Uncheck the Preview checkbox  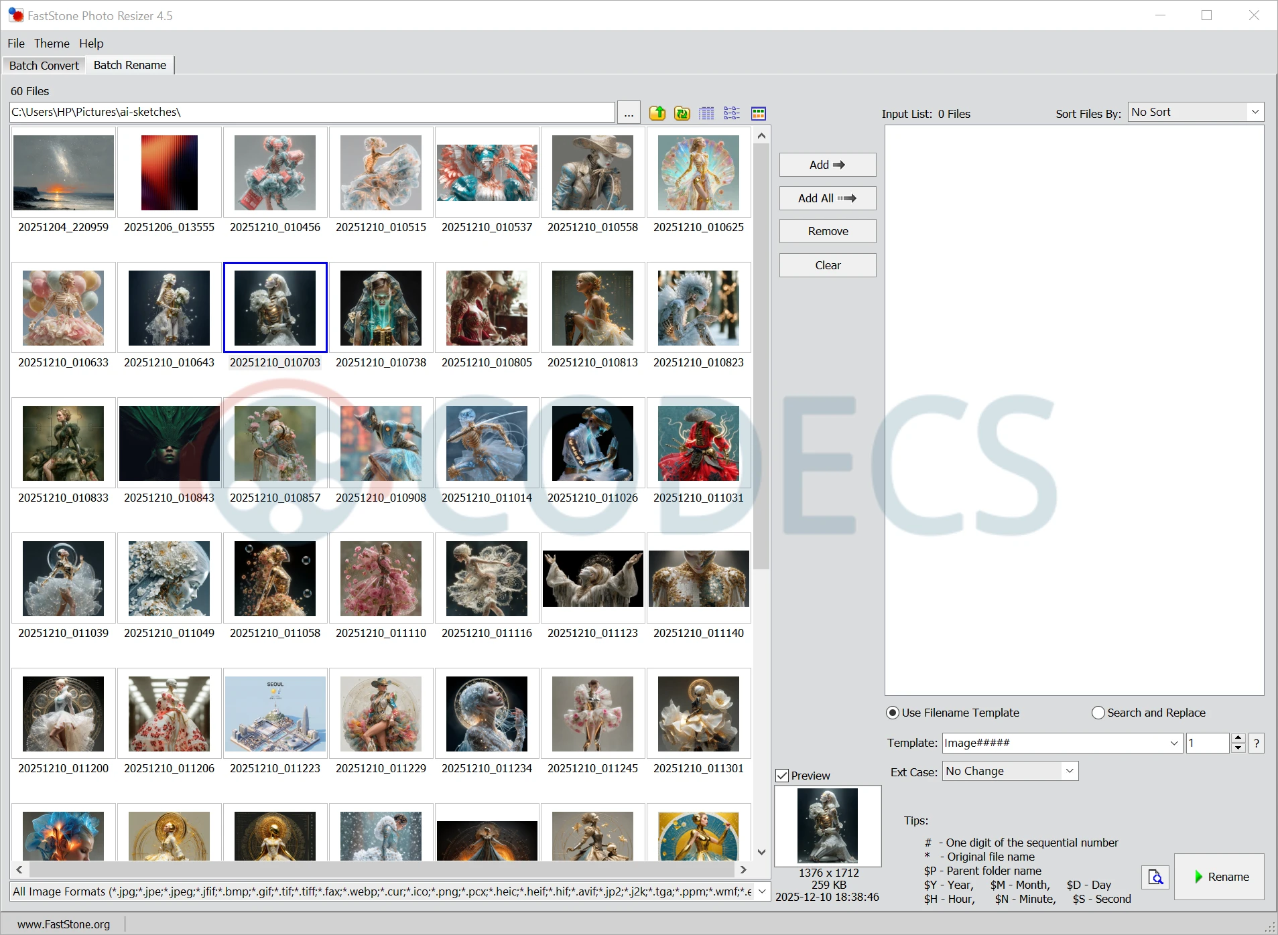pyautogui.click(x=782, y=776)
